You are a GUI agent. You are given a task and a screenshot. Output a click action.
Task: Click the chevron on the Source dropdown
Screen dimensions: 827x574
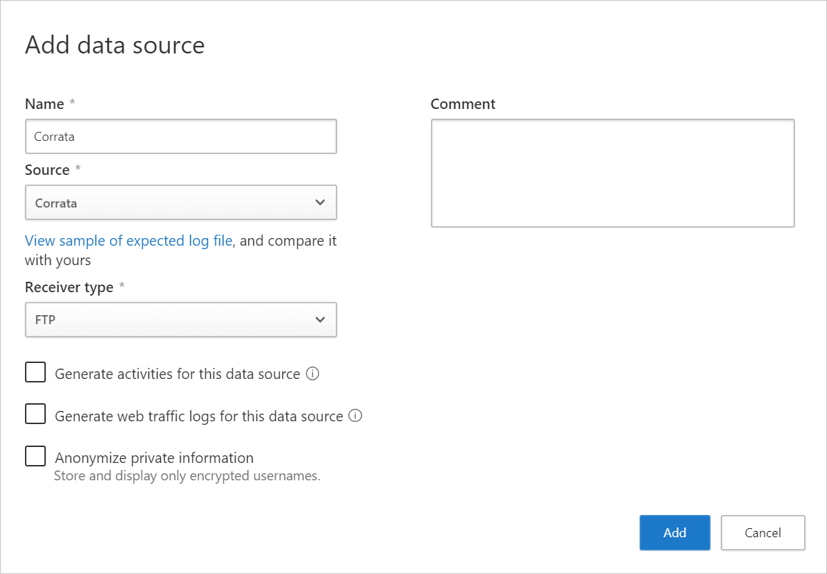(x=320, y=202)
